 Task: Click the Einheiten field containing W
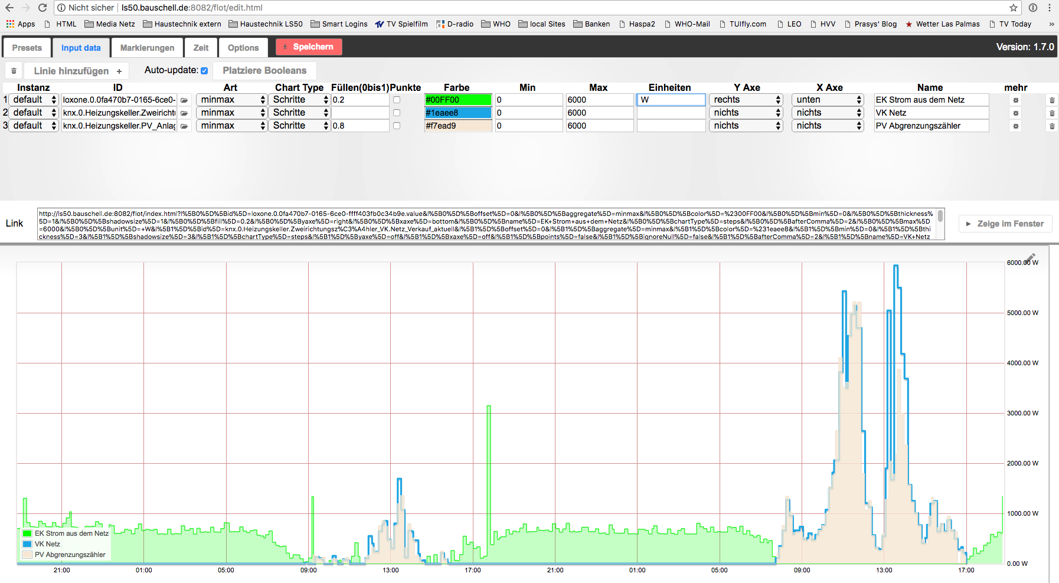click(x=671, y=100)
